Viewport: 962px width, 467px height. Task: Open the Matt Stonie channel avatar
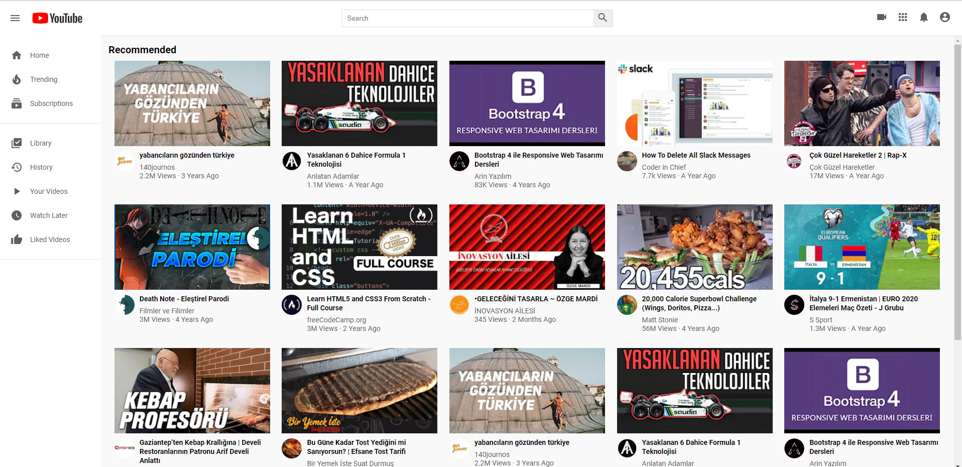(626, 305)
